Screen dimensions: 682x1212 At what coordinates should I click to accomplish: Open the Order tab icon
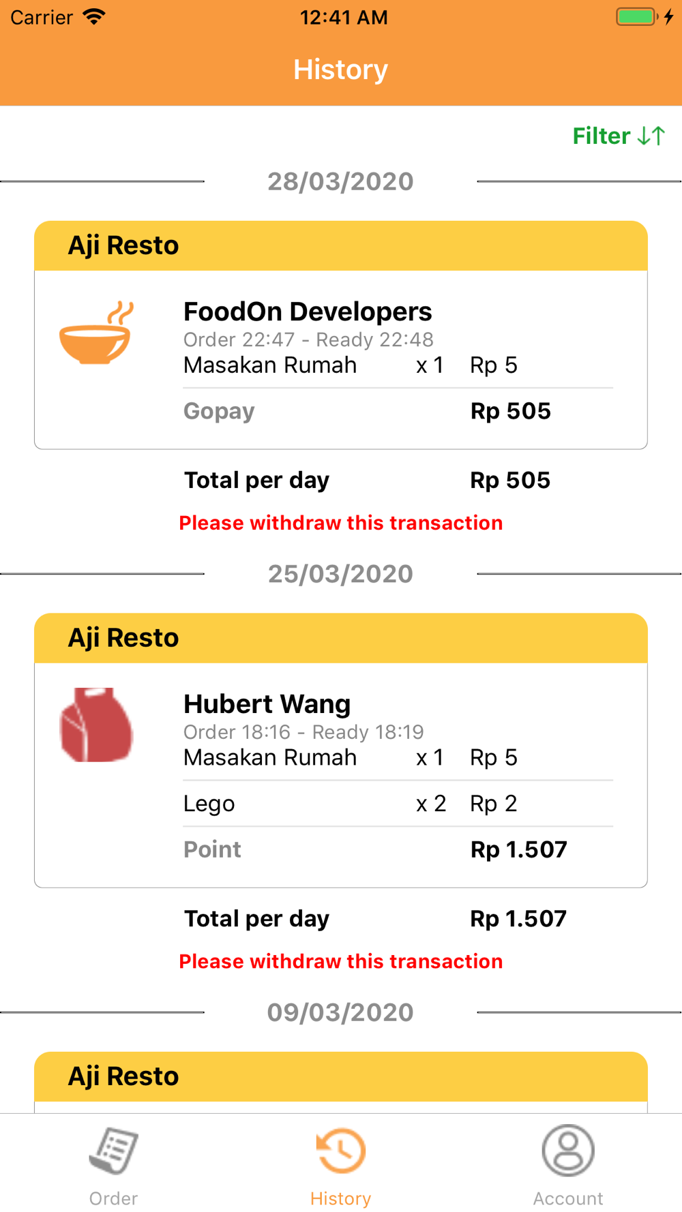pos(113,1151)
